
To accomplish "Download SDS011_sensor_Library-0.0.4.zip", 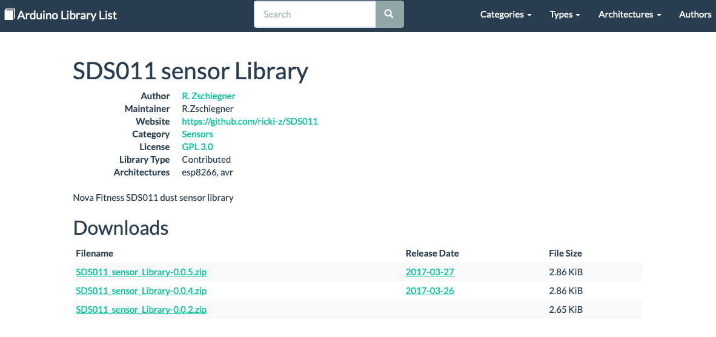I will click(141, 291).
